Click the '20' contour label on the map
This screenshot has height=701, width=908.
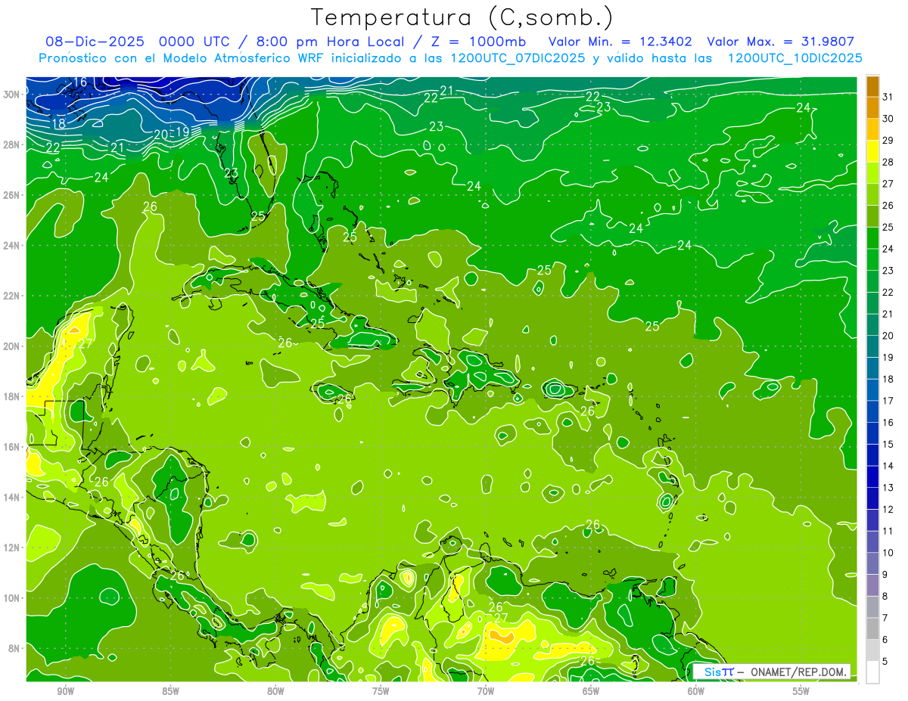pyautogui.click(x=160, y=135)
